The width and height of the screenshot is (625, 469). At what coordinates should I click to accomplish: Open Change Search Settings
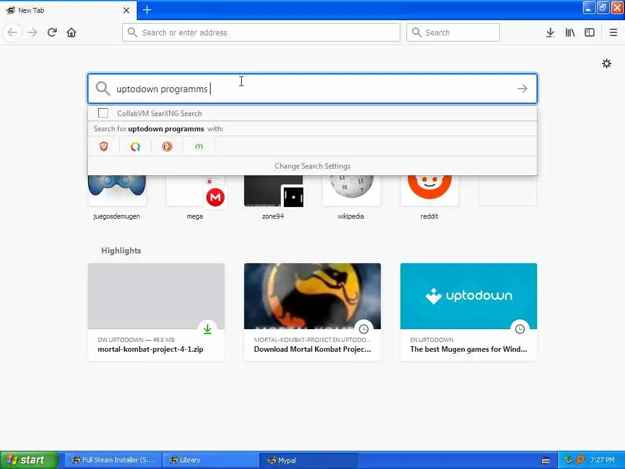click(x=312, y=166)
